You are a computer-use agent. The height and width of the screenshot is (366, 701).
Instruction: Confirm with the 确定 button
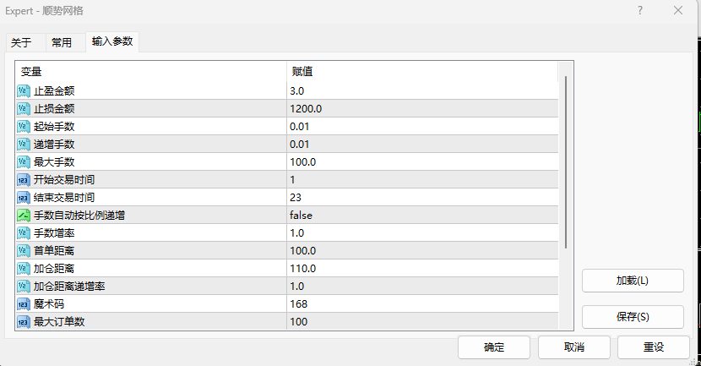coord(494,347)
